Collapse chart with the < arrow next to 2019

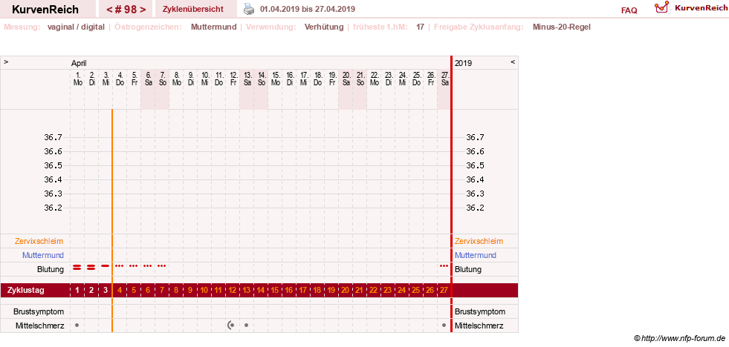click(x=513, y=62)
